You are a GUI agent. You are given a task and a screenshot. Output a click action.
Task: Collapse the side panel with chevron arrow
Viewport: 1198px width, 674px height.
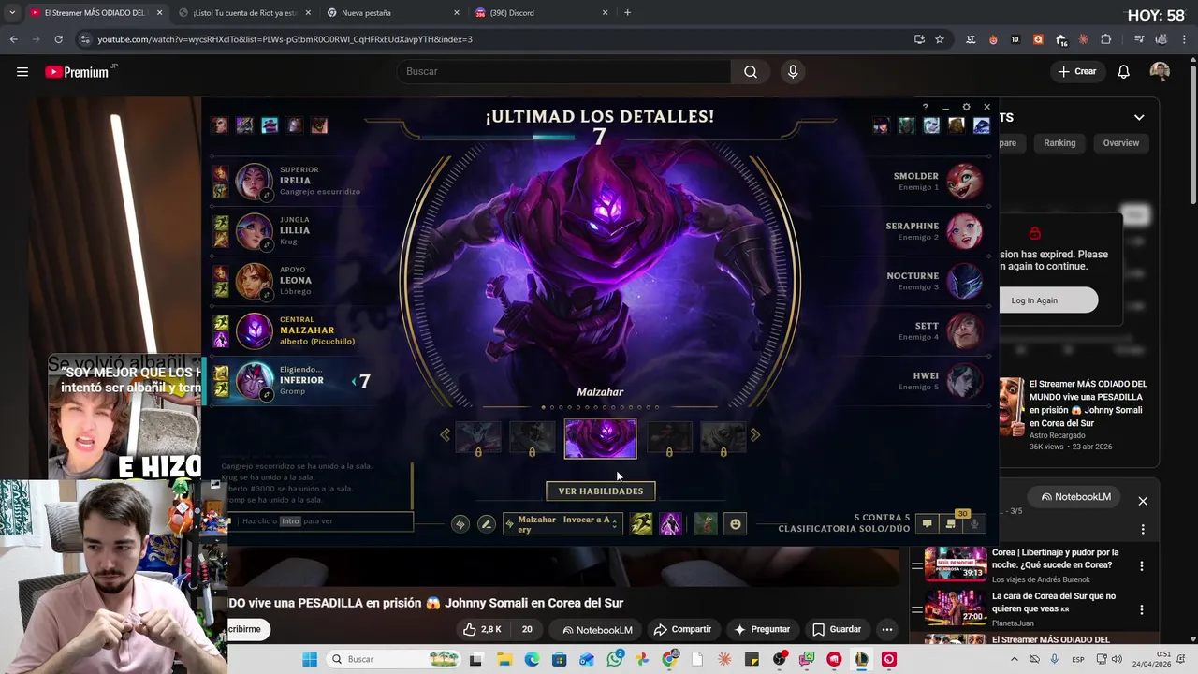[x=1139, y=118]
